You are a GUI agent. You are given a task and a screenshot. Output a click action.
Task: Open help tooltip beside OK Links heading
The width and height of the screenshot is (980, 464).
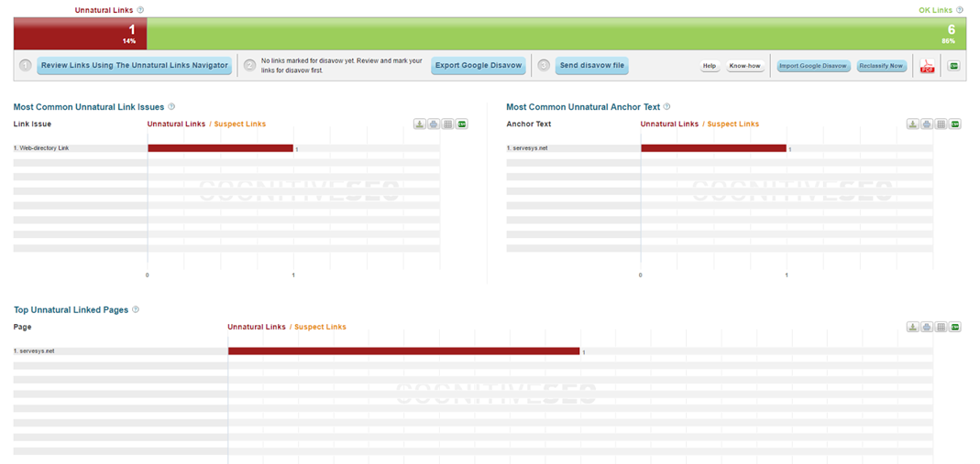tap(960, 10)
